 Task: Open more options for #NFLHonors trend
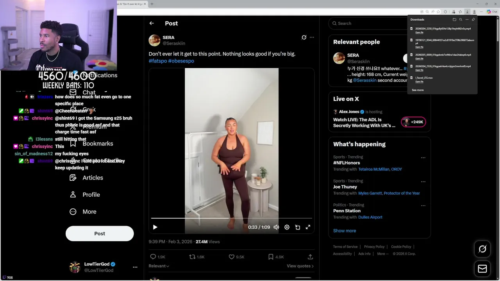pos(423,158)
